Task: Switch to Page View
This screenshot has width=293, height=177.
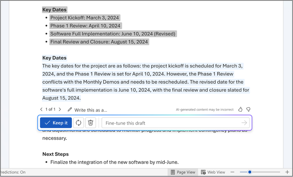Action: [x=183, y=172]
